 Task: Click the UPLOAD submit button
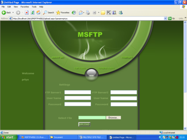click(84, 124)
